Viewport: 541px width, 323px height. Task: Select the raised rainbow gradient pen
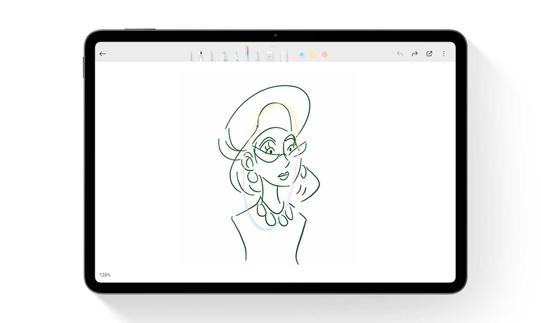click(247, 54)
